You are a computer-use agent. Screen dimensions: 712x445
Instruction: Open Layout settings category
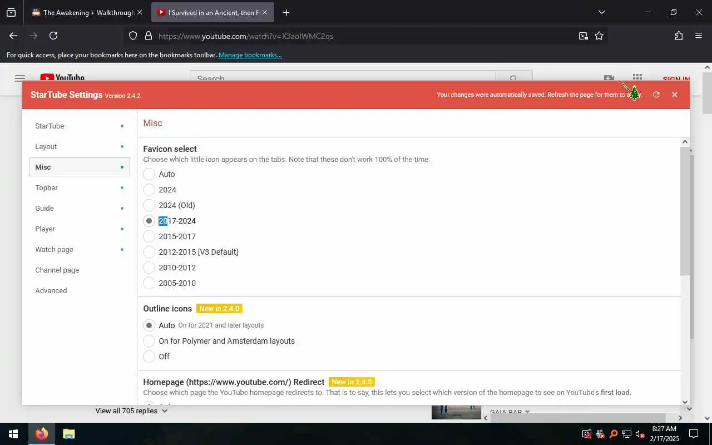pyautogui.click(x=79, y=146)
